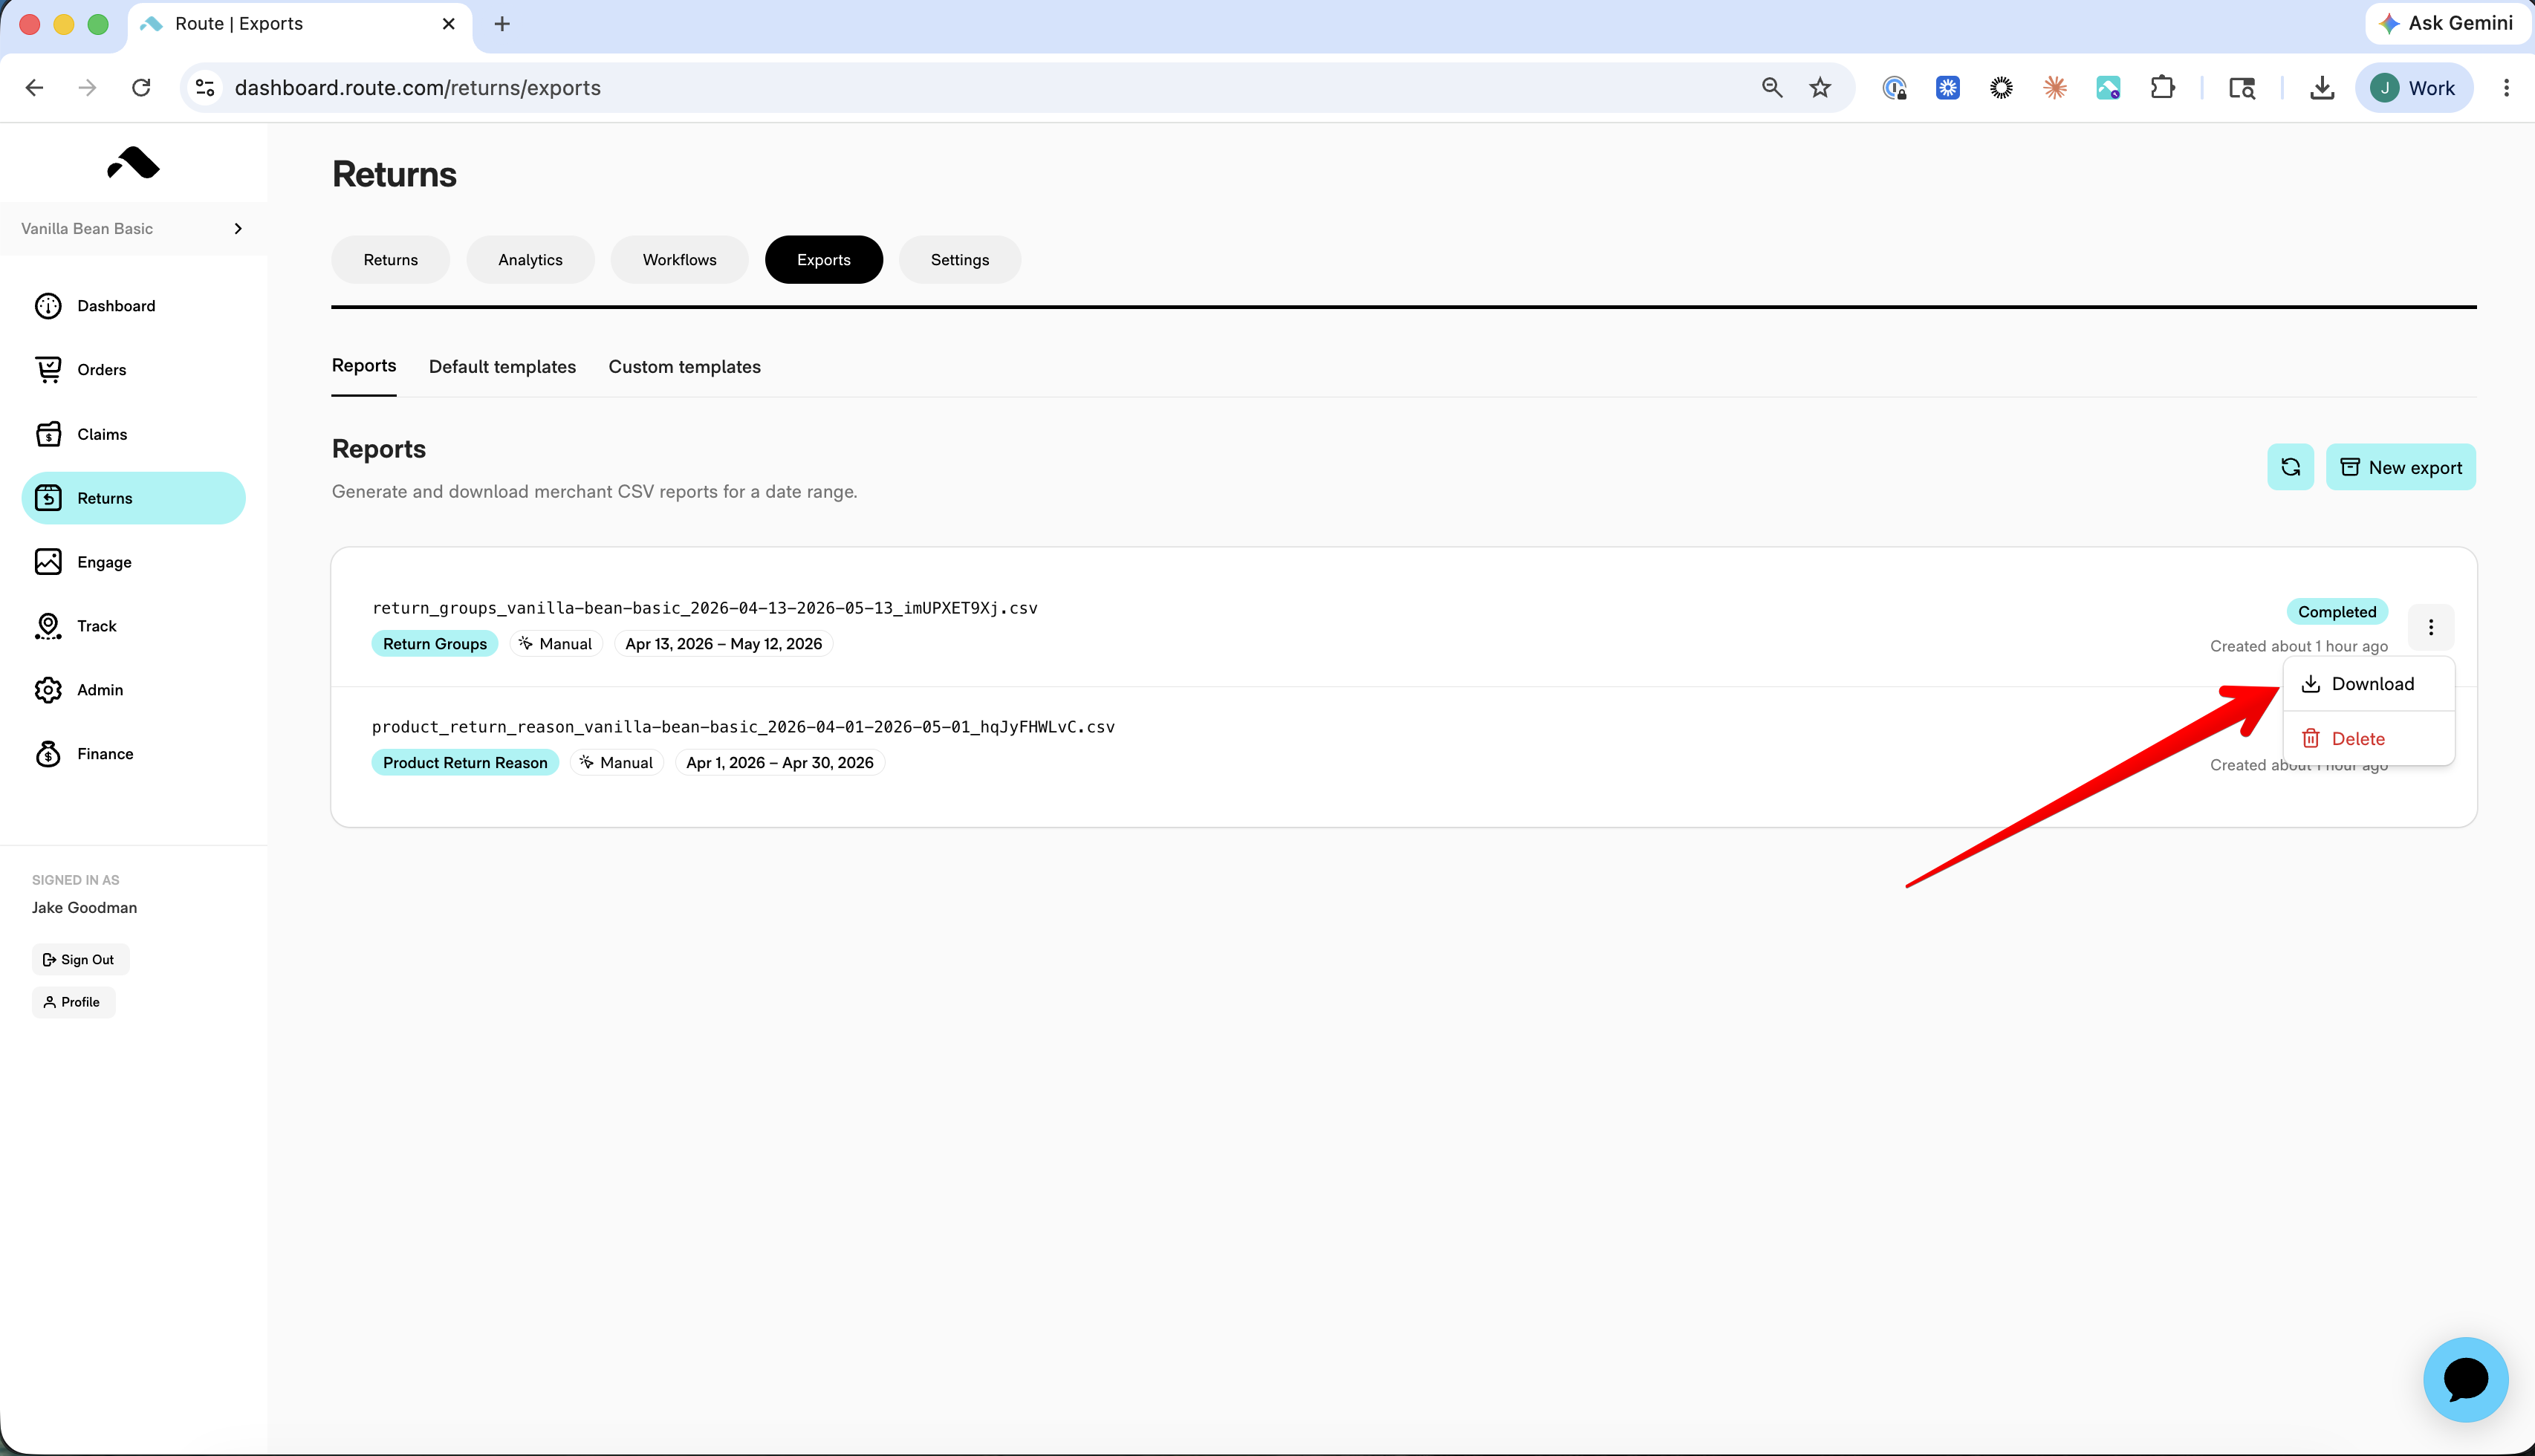The width and height of the screenshot is (2535, 1456).
Task: Reload the browser page
Action: pyautogui.click(x=141, y=88)
